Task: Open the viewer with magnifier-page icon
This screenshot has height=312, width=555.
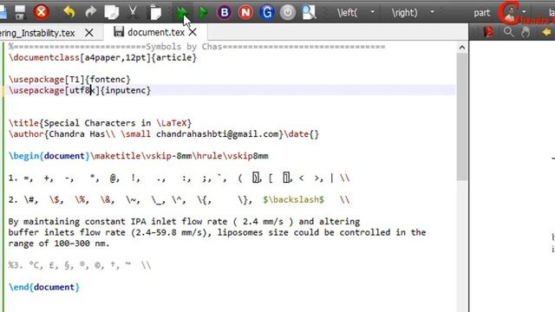Action: coord(309,13)
